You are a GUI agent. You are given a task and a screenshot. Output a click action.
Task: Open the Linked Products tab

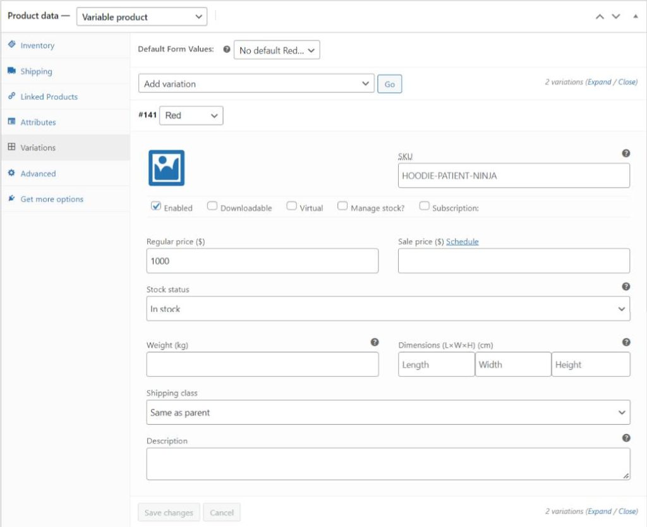click(x=11, y=97)
